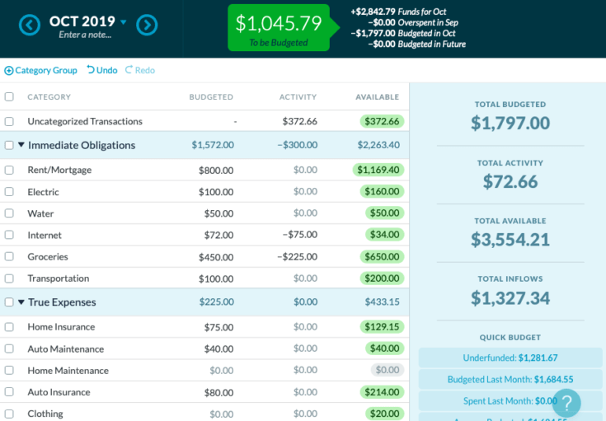This screenshot has height=421, width=606.
Task: Click Budgeted Last Month: $1,684.55
Action: point(510,379)
